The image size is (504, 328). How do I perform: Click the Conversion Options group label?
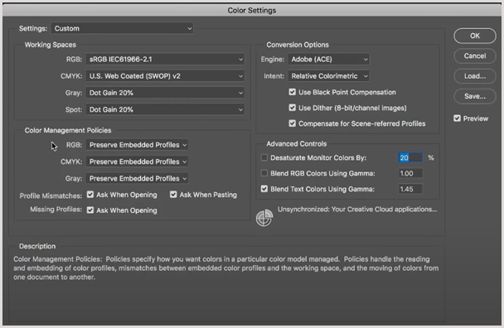tap(298, 45)
